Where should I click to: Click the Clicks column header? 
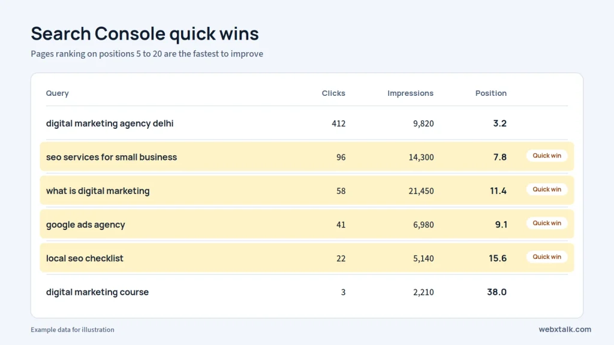tap(333, 93)
